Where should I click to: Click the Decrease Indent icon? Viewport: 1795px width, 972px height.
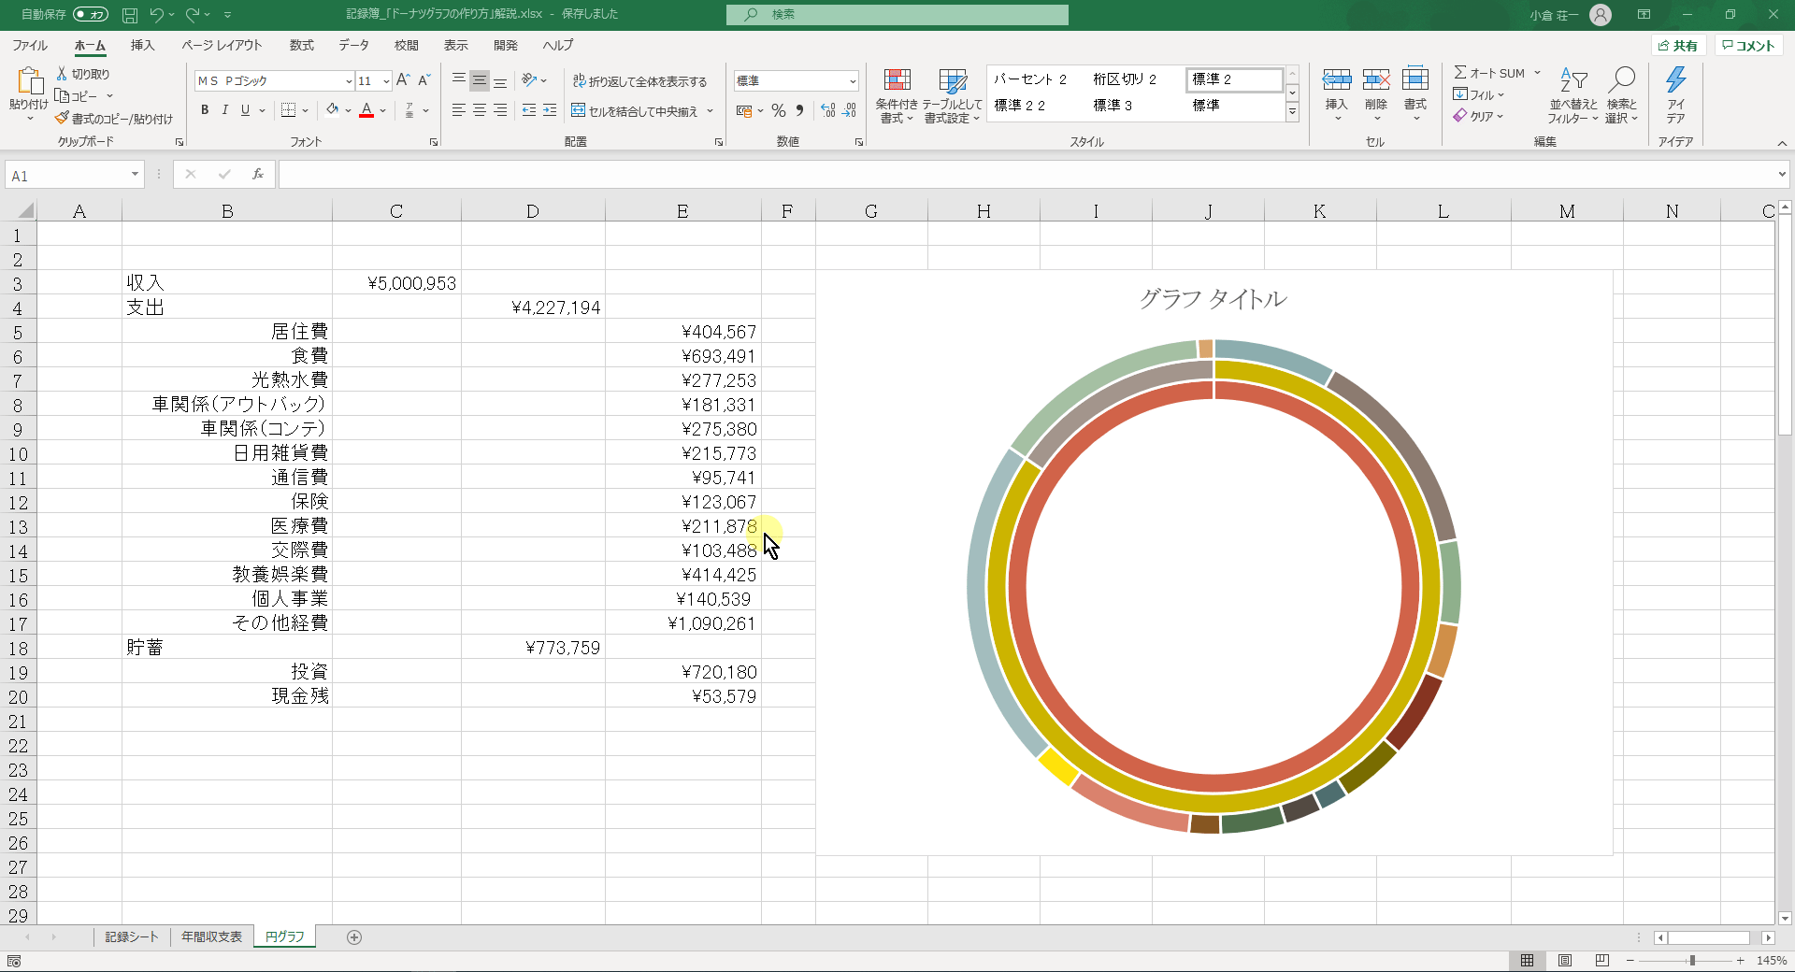[529, 110]
